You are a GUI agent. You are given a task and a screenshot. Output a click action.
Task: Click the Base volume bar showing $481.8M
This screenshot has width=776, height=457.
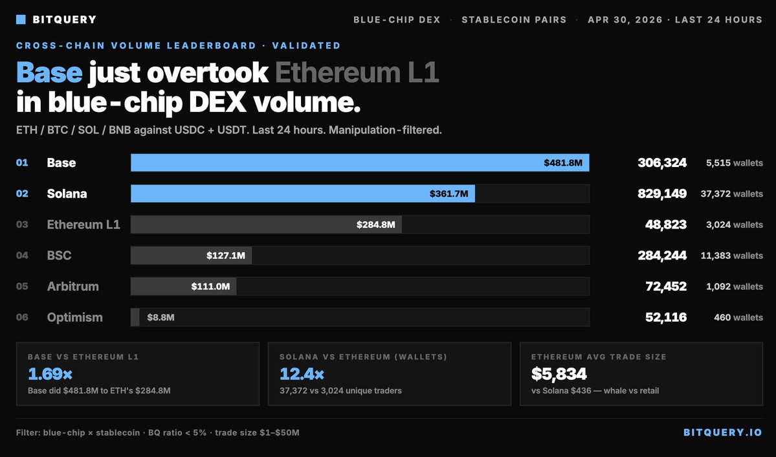(x=360, y=162)
